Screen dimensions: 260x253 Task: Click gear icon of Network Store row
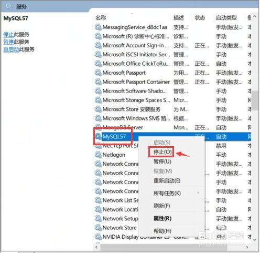click(98, 228)
